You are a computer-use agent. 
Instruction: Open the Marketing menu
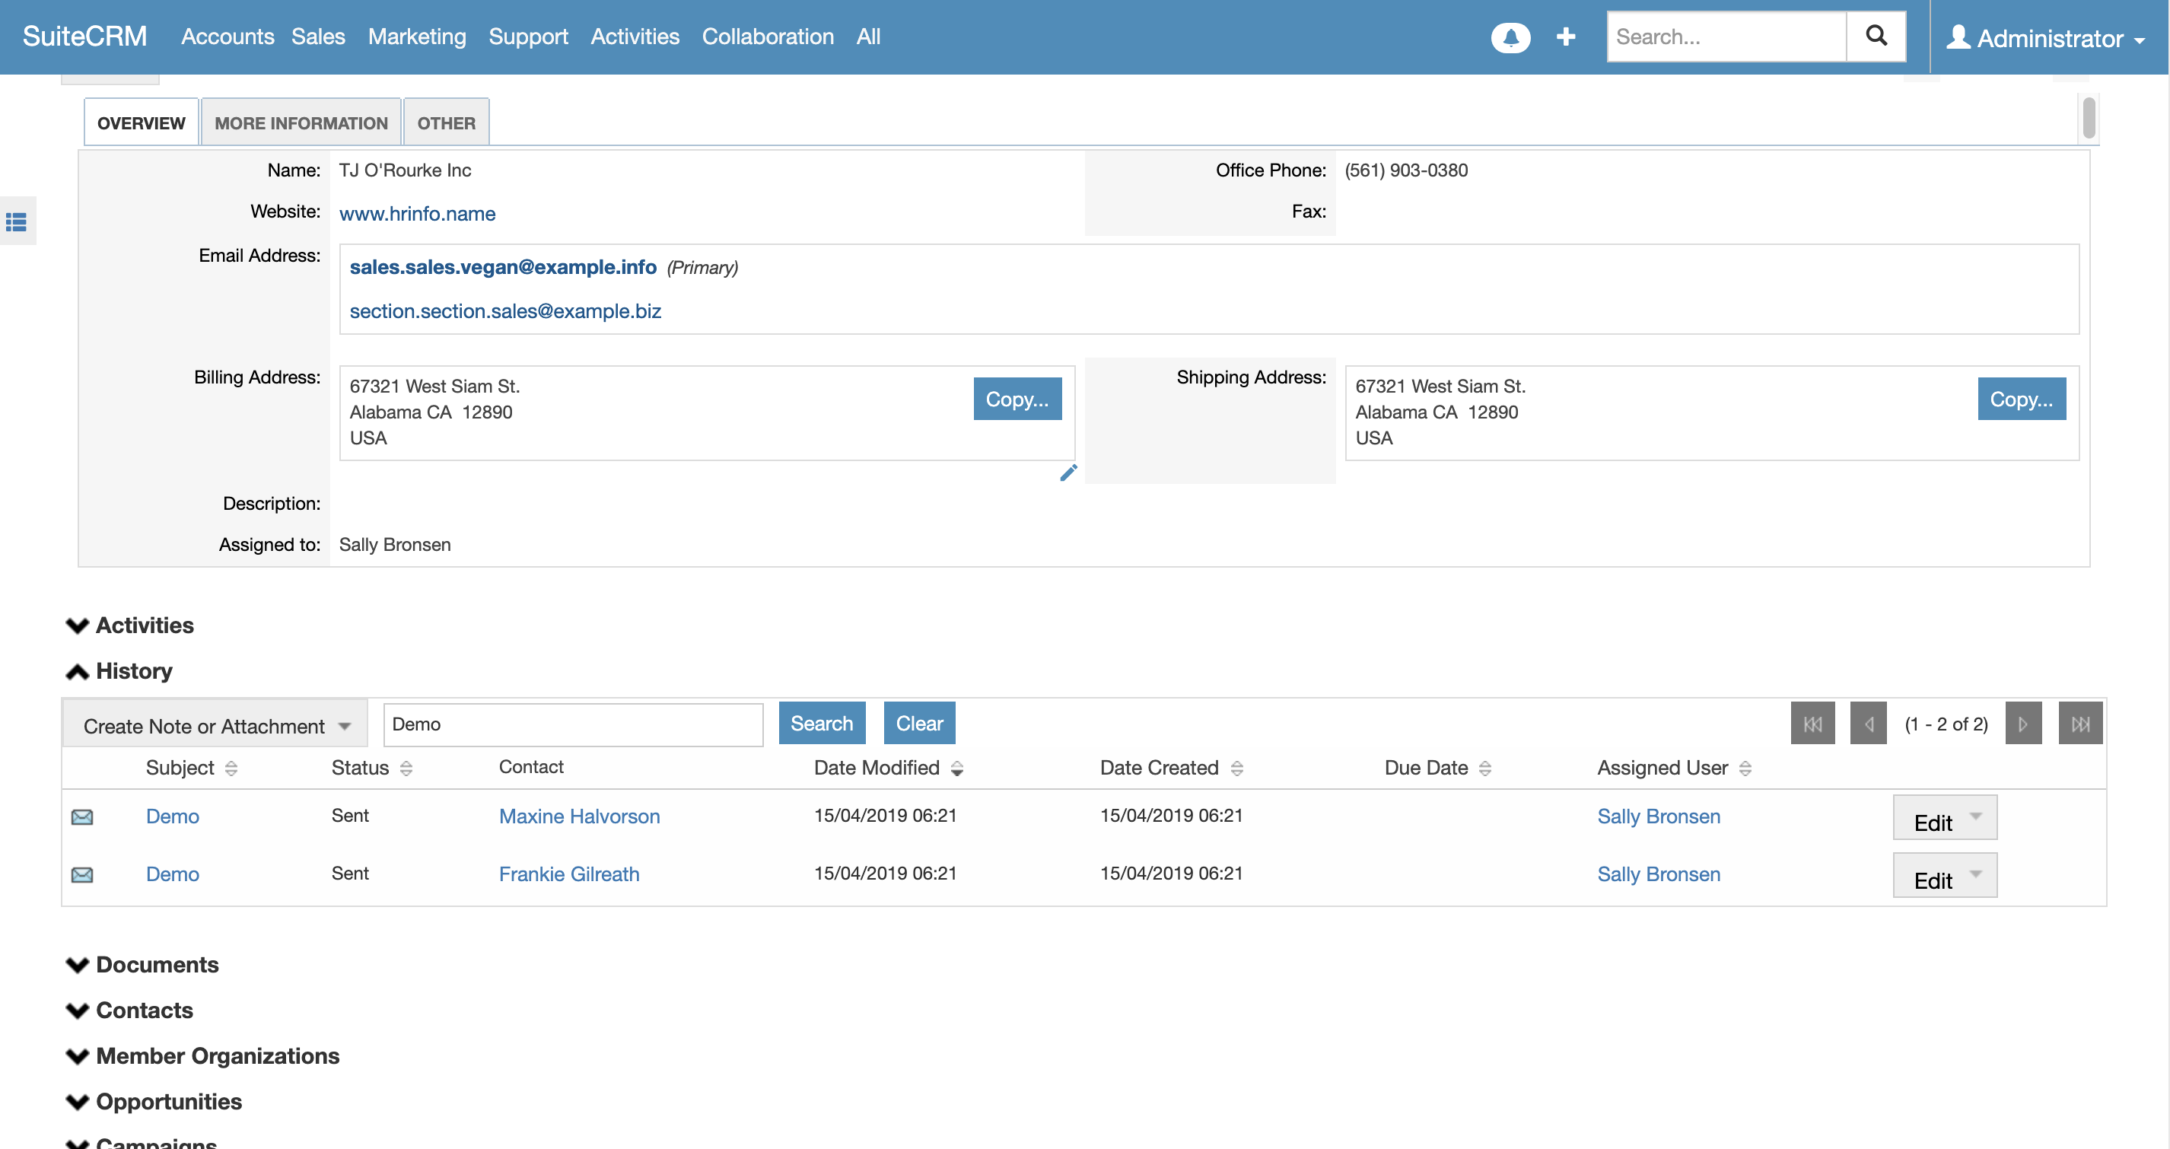coord(416,37)
